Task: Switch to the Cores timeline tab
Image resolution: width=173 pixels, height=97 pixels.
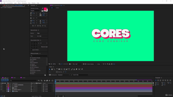Action: click(x=24, y=78)
